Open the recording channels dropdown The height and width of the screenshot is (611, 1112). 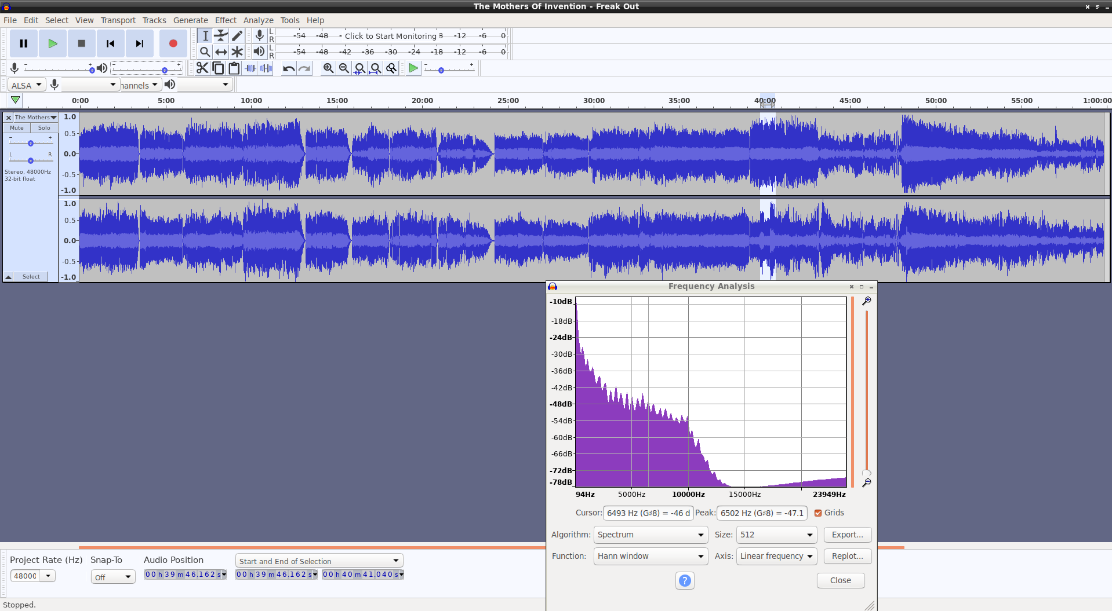140,85
